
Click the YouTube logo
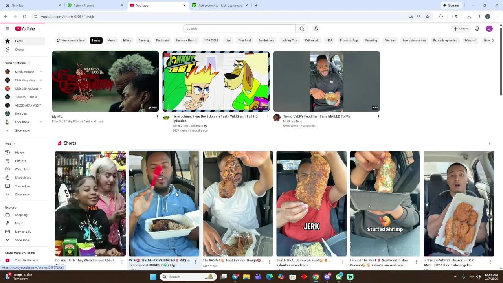(x=25, y=29)
